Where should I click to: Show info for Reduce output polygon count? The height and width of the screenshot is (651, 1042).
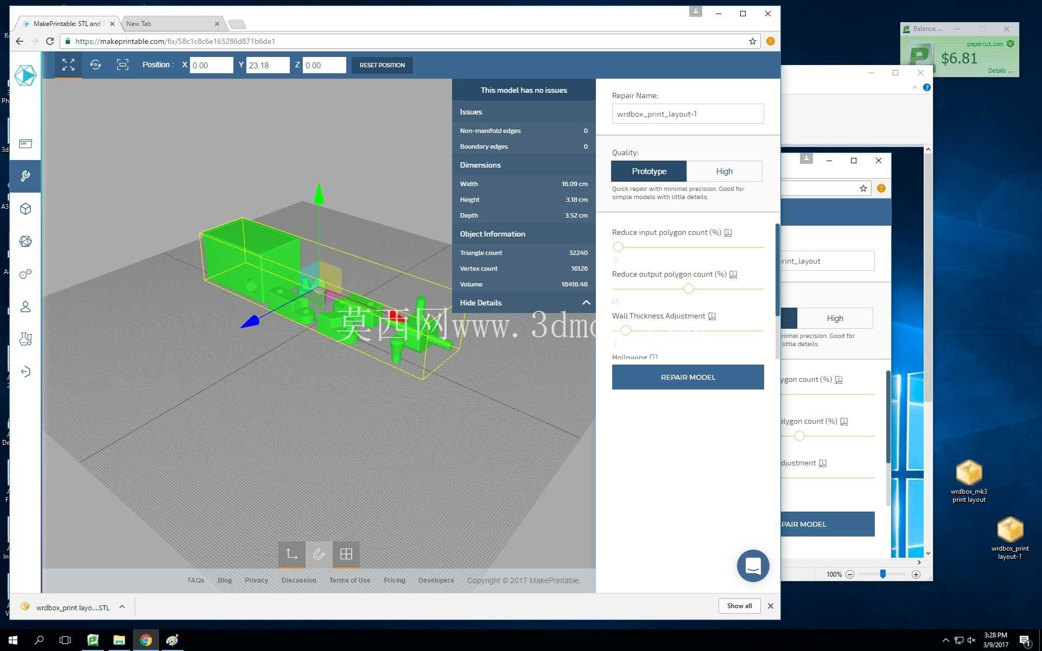[x=733, y=275]
